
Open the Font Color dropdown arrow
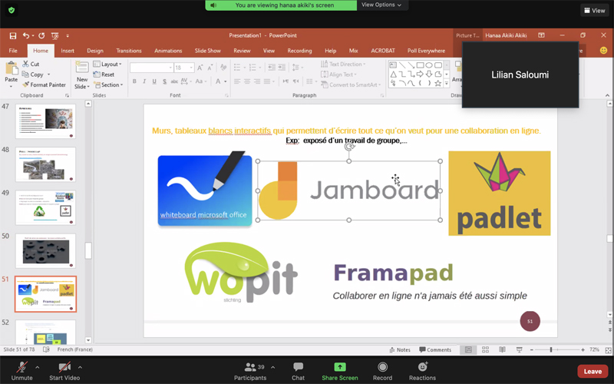226,81
